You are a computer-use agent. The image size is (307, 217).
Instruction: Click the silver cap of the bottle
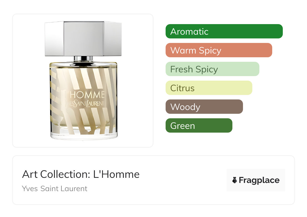pos(83,39)
